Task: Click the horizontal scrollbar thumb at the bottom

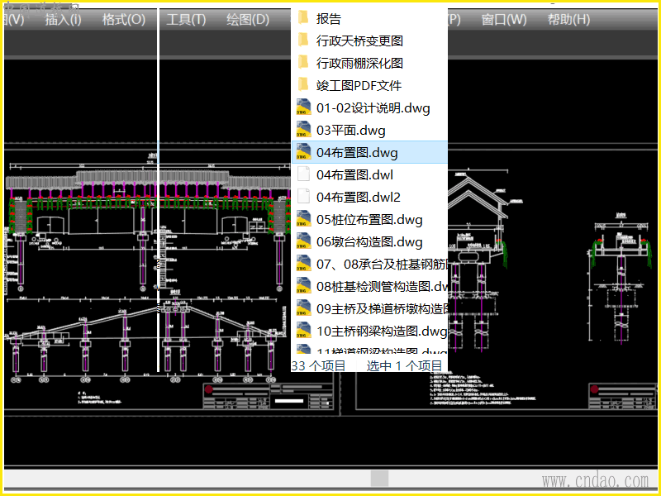Action: tap(379, 479)
